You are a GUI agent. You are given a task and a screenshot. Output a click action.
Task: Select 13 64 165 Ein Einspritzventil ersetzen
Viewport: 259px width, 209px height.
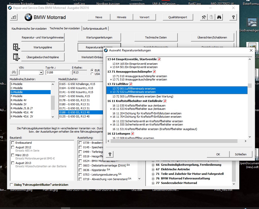[x=135, y=64]
